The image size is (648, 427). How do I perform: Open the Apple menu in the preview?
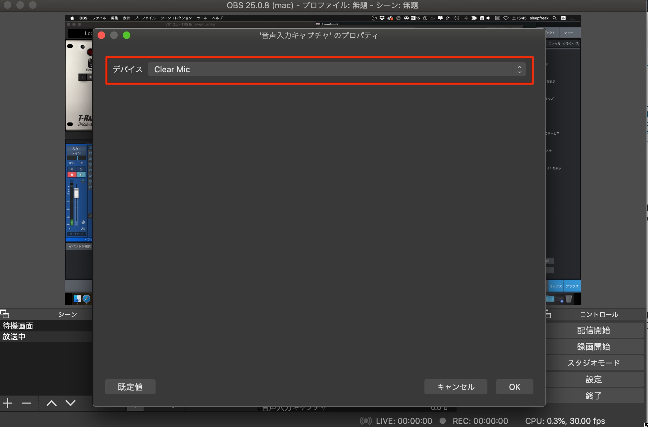tap(72, 18)
